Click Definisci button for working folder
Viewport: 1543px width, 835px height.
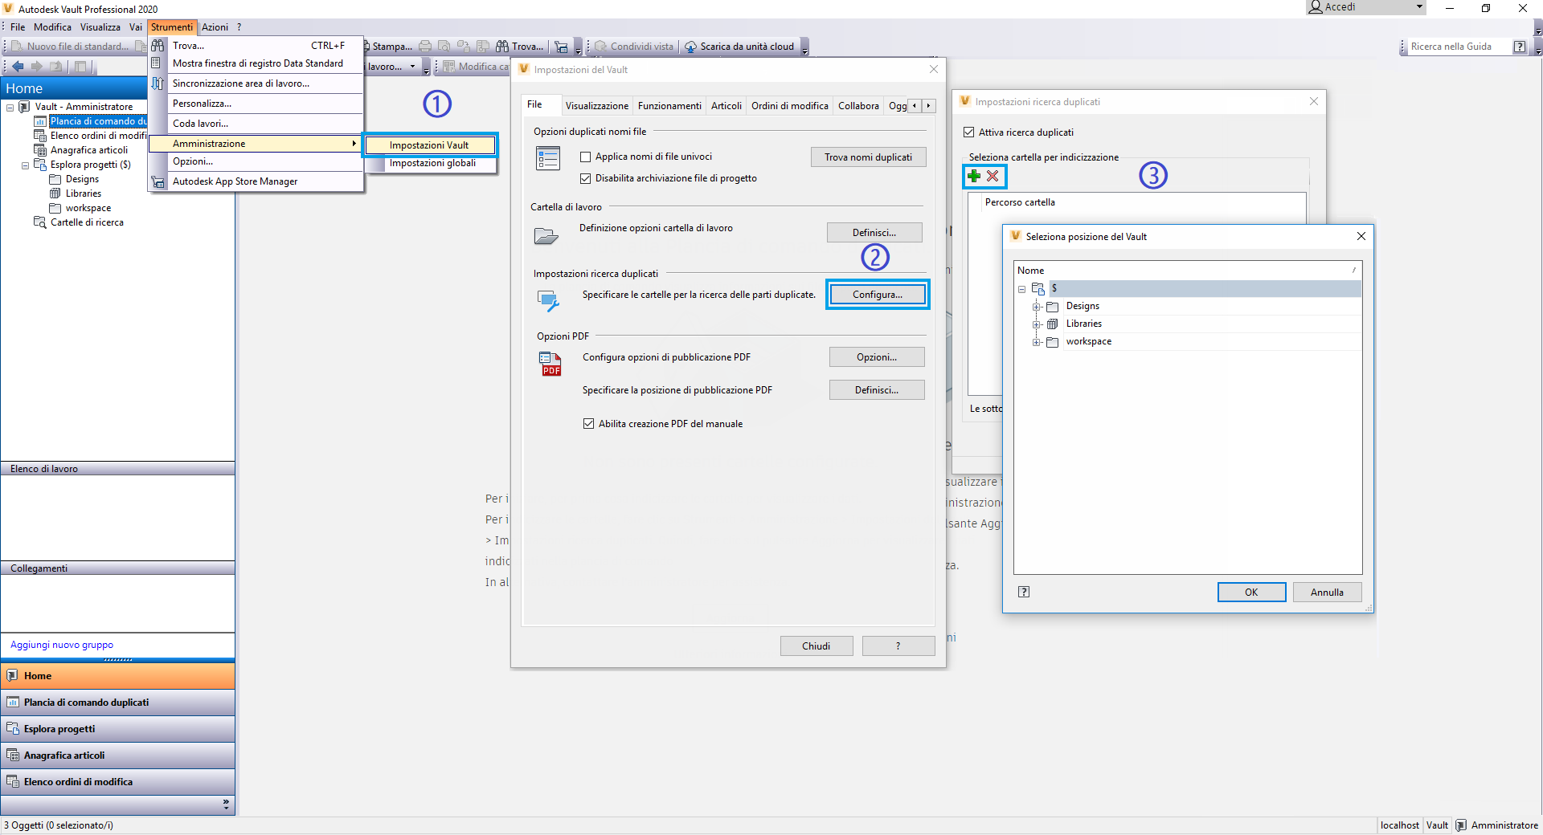pos(874,233)
